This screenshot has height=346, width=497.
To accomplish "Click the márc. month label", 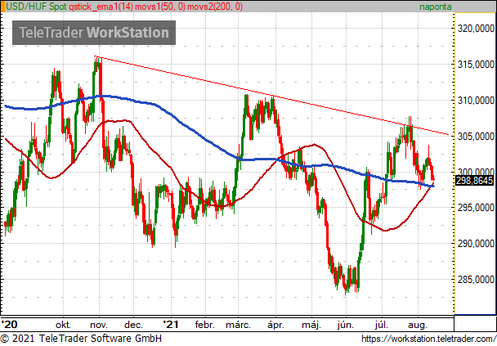I will click(238, 325).
